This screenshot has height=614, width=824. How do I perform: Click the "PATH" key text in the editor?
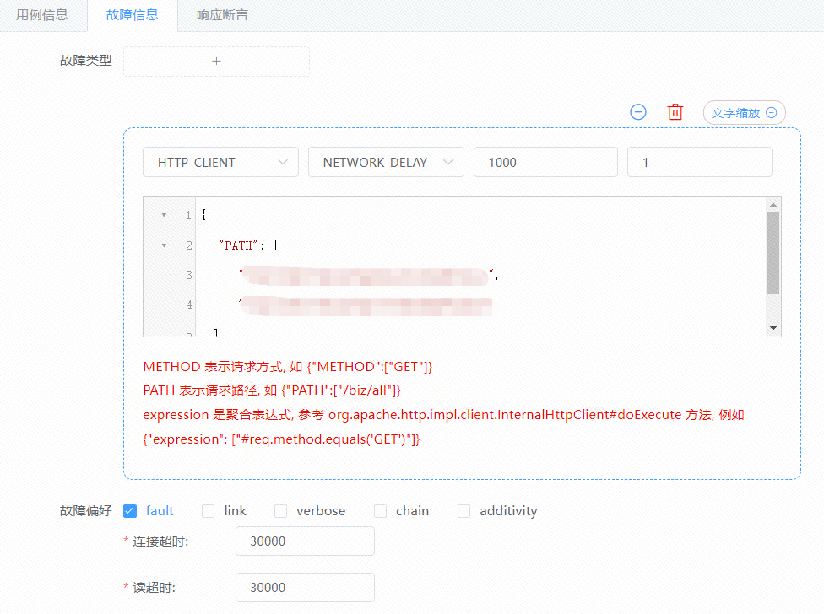coord(239,245)
